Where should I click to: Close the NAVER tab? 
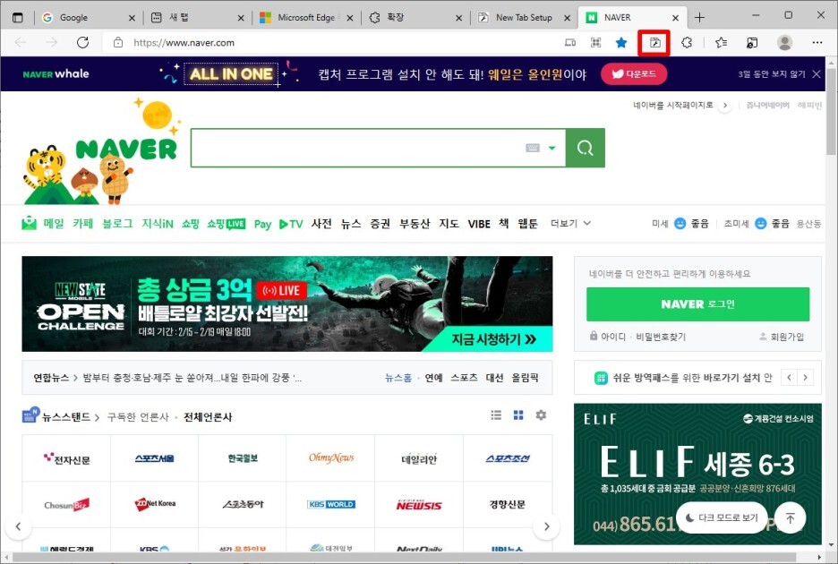coord(676,18)
